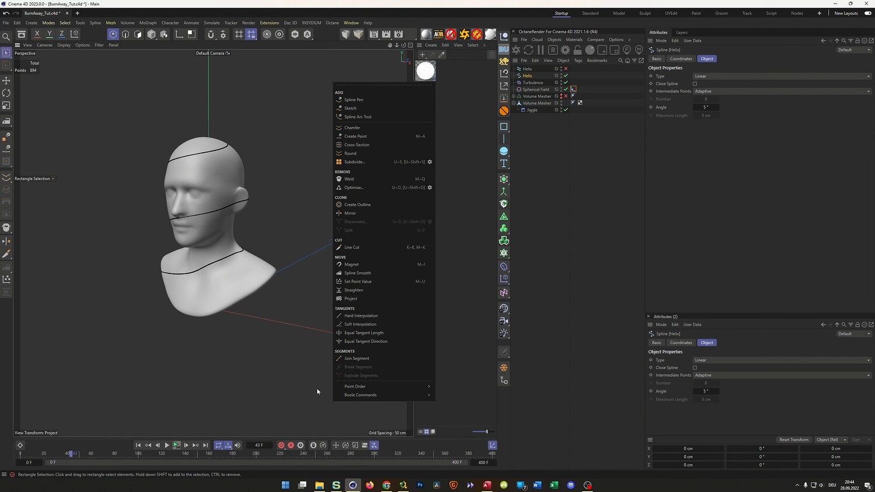This screenshot has width=875, height=492.
Task: Open Object (Rel) coordinate dropdown
Action: coord(831,440)
